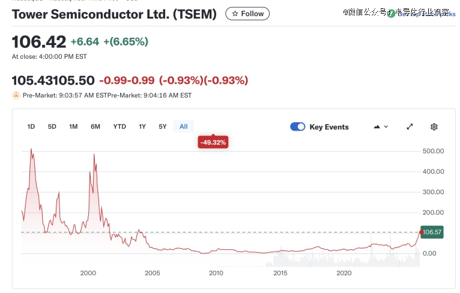460x293 pixels.
Task: Expand chart to full screen
Action: (410, 126)
